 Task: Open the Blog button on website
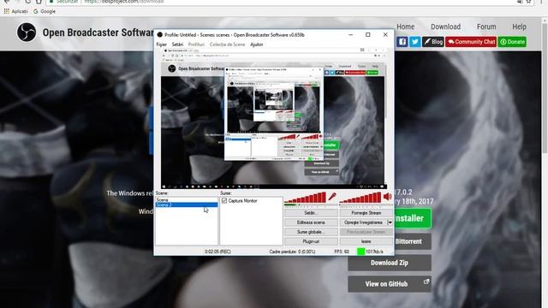point(433,42)
